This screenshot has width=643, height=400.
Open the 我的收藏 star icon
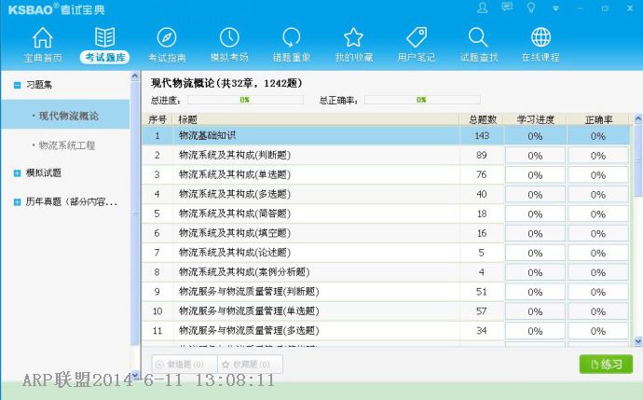pyautogui.click(x=353, y=37)
